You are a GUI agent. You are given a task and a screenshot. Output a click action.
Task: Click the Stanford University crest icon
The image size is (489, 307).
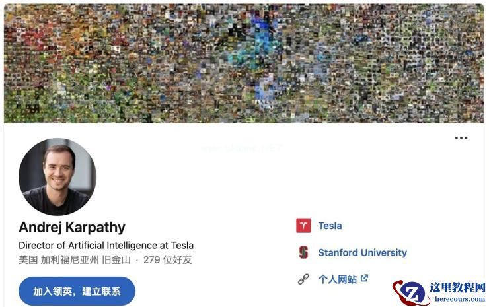[303, 252]
